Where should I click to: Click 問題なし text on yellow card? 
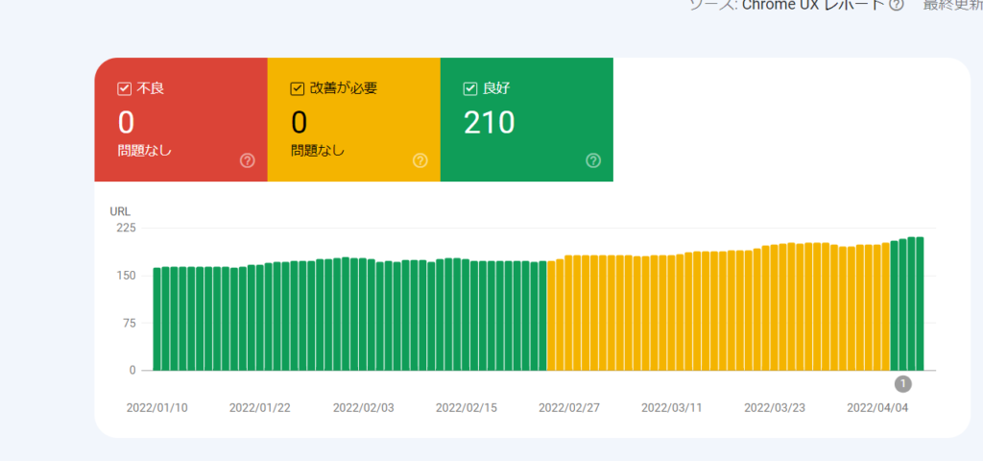[x=317, y=151]
